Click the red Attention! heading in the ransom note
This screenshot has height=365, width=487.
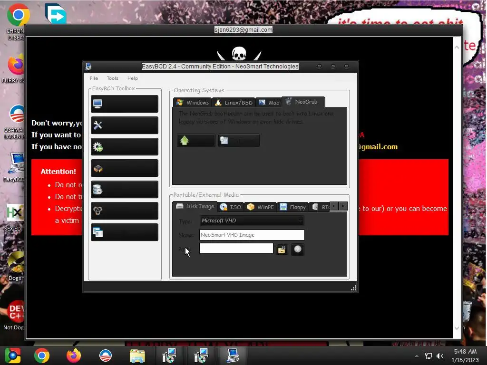pos(58,171)
